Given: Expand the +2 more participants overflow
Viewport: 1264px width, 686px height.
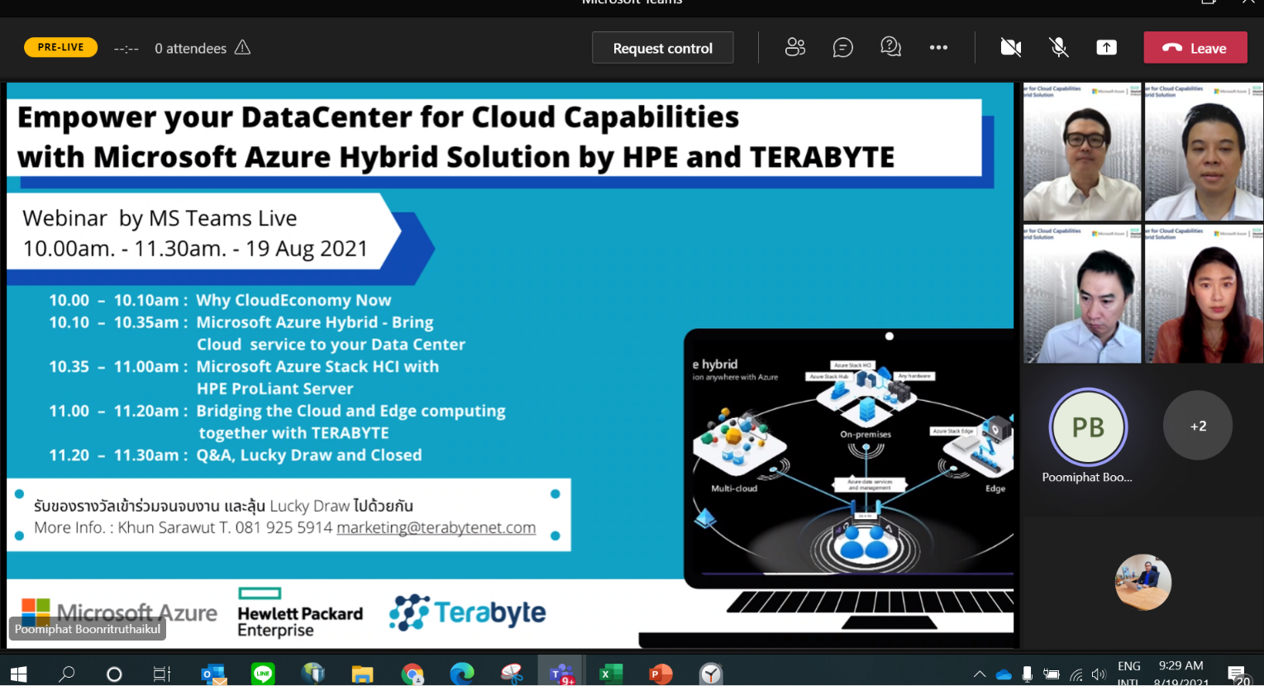Looking at the screenshot, I should 1198,426.
